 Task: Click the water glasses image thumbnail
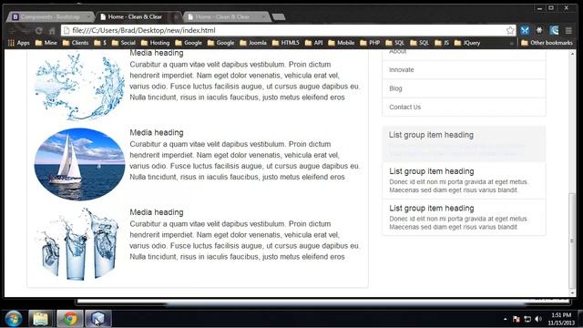79,244
